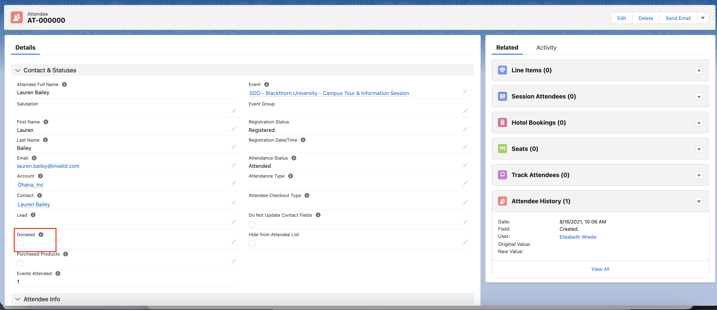This screenshot has width=717, height=310.
Task: Click info icon next to Event label
Action: tap(267, 85)
